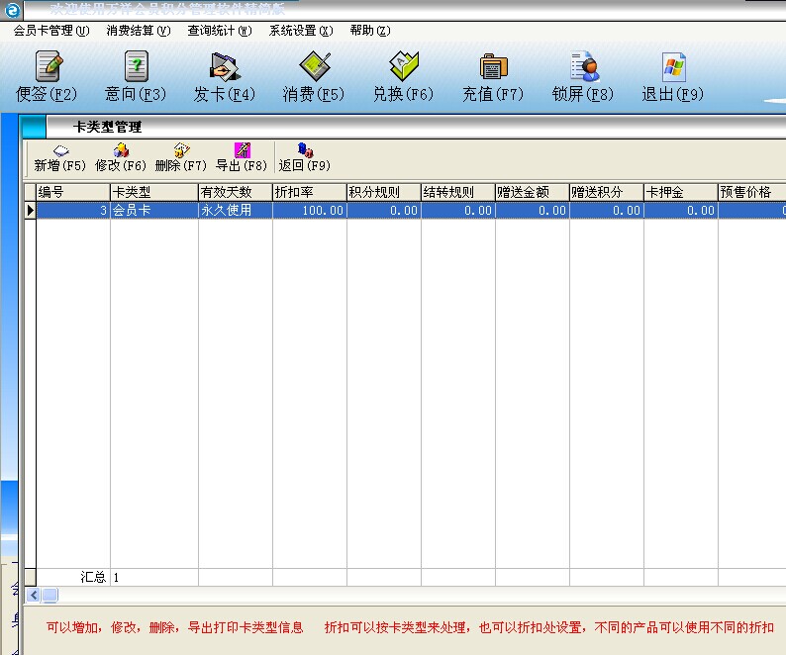
Task: Click the 意向 (F3) toolbar icon
Action: (x=136, y=78)
